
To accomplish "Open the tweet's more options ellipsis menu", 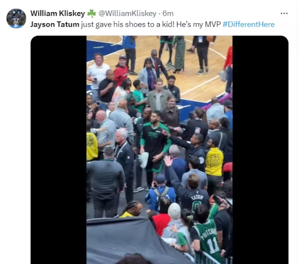I will pos(284,14).
